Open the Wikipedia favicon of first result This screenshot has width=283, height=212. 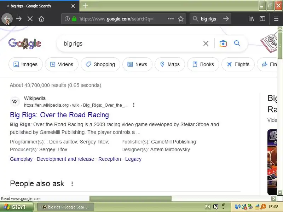pyautogui.click(x=15, y=101)
